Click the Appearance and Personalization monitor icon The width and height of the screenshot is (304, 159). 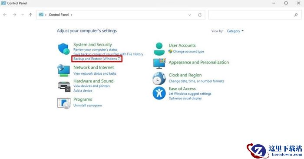click(159, 63)
